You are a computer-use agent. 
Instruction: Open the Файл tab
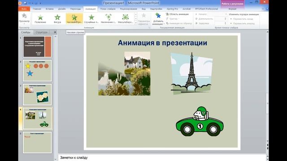(24, 9)
